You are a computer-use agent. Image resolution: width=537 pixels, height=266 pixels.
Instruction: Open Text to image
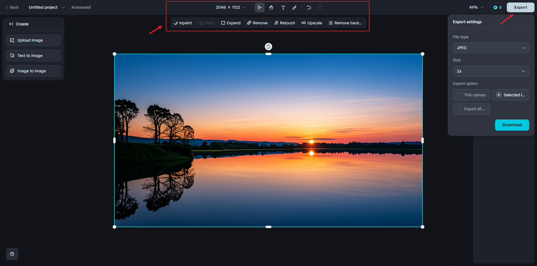coord(34,56)
